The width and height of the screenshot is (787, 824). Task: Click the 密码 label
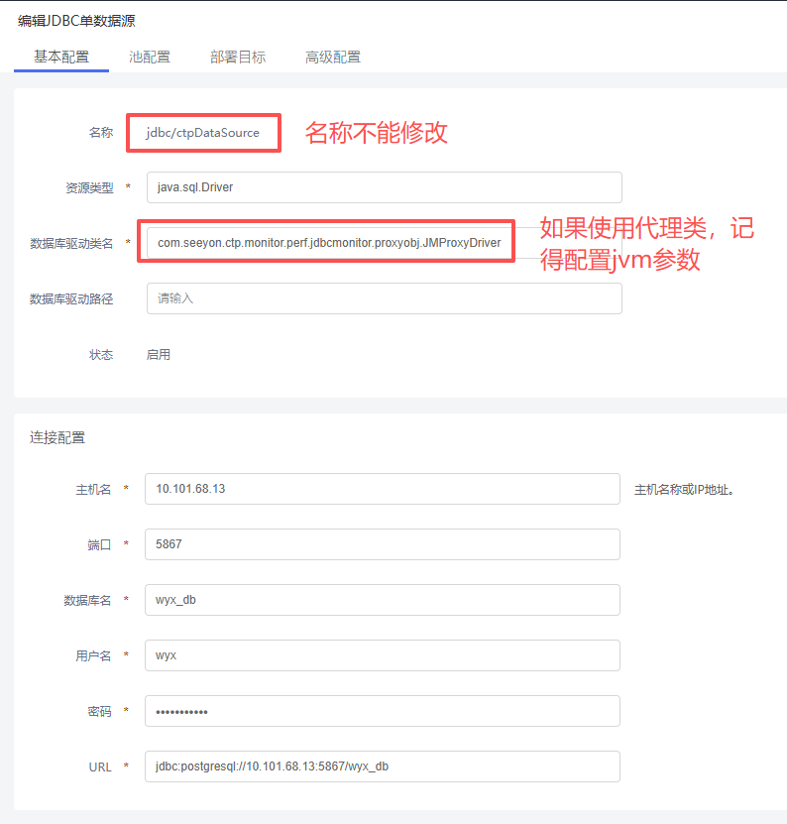99,712
